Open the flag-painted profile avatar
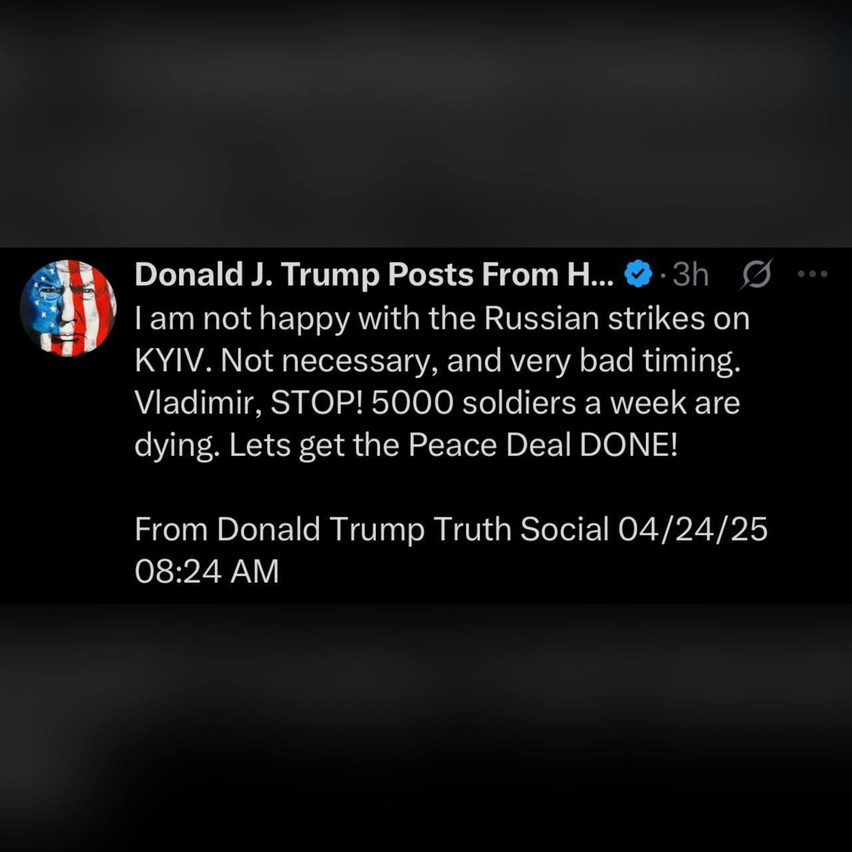Viewport: 852px width, 852px height. tap(68, 308)
